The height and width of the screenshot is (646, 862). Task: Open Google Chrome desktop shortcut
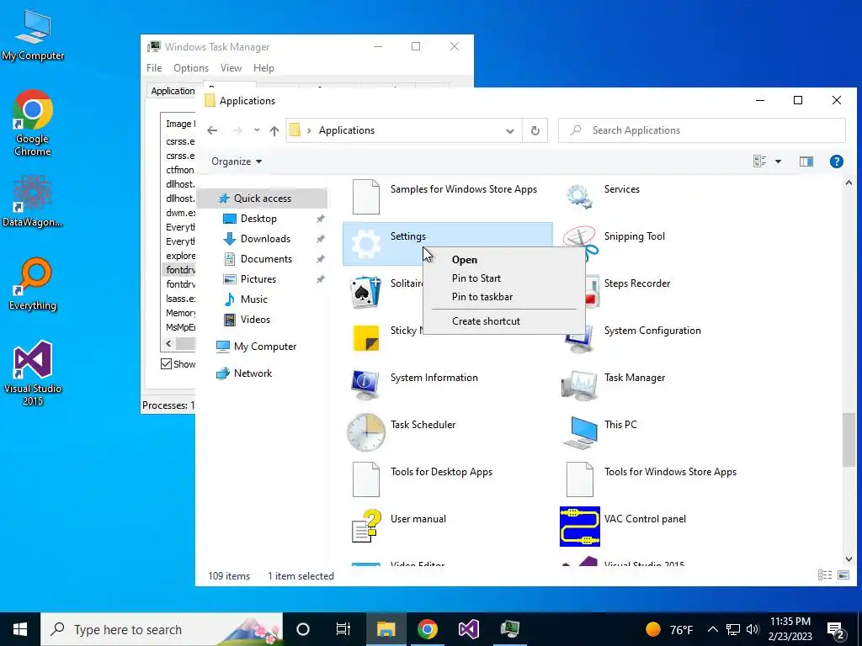click(33, 123)
